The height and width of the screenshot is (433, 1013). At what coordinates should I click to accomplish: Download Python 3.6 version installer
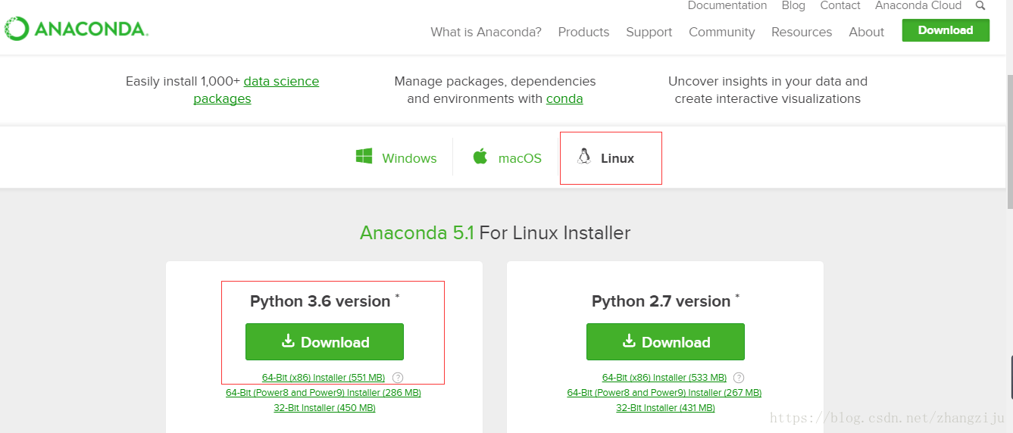coord(324,342)
